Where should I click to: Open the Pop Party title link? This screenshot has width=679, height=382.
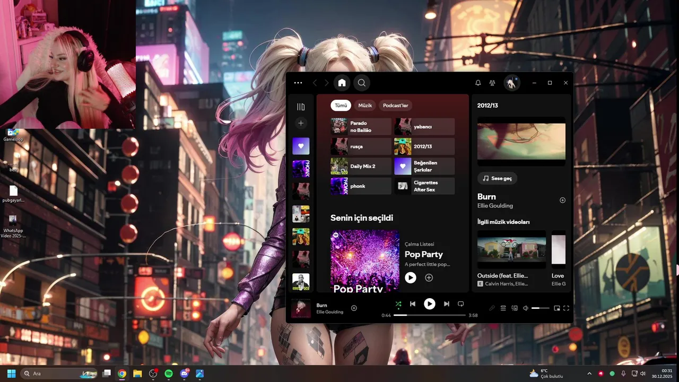click(424, 254)
